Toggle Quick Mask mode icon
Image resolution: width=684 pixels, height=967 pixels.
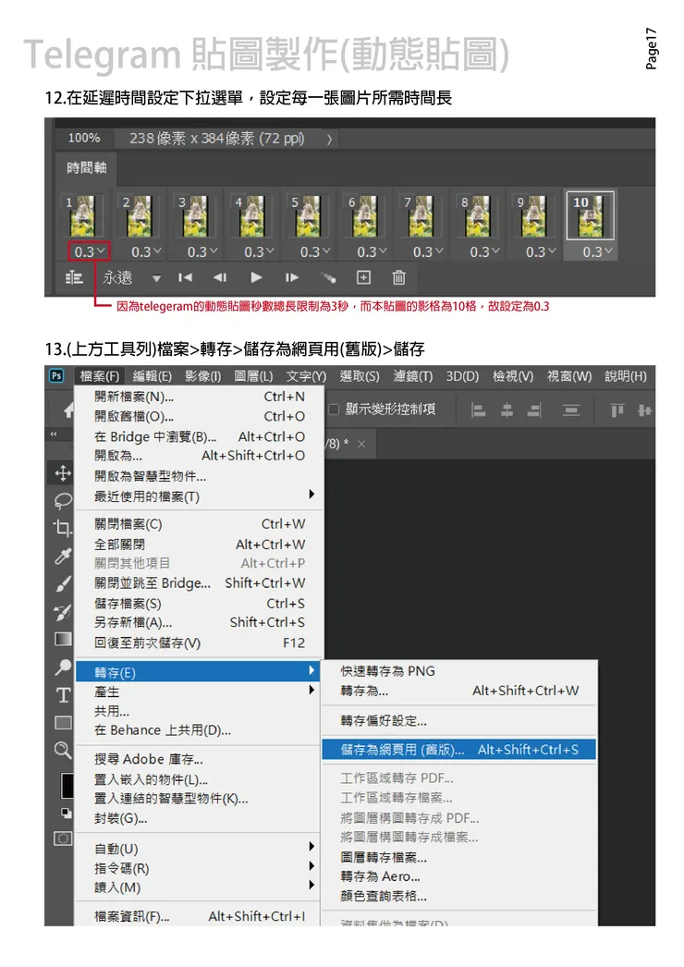point(63,838)
